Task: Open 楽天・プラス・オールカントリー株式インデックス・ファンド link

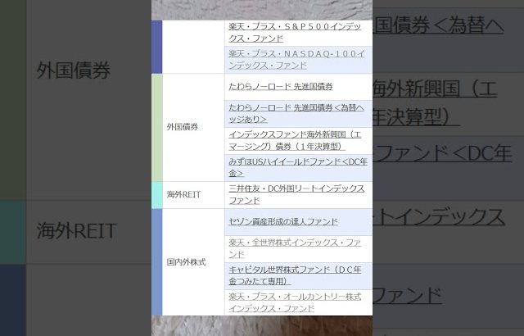Action: 295,302
